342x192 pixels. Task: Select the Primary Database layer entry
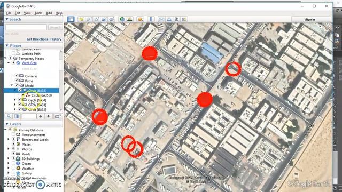(31, 130)
